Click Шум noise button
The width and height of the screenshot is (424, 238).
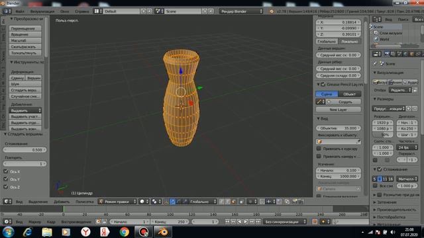(x=25, y=84)
